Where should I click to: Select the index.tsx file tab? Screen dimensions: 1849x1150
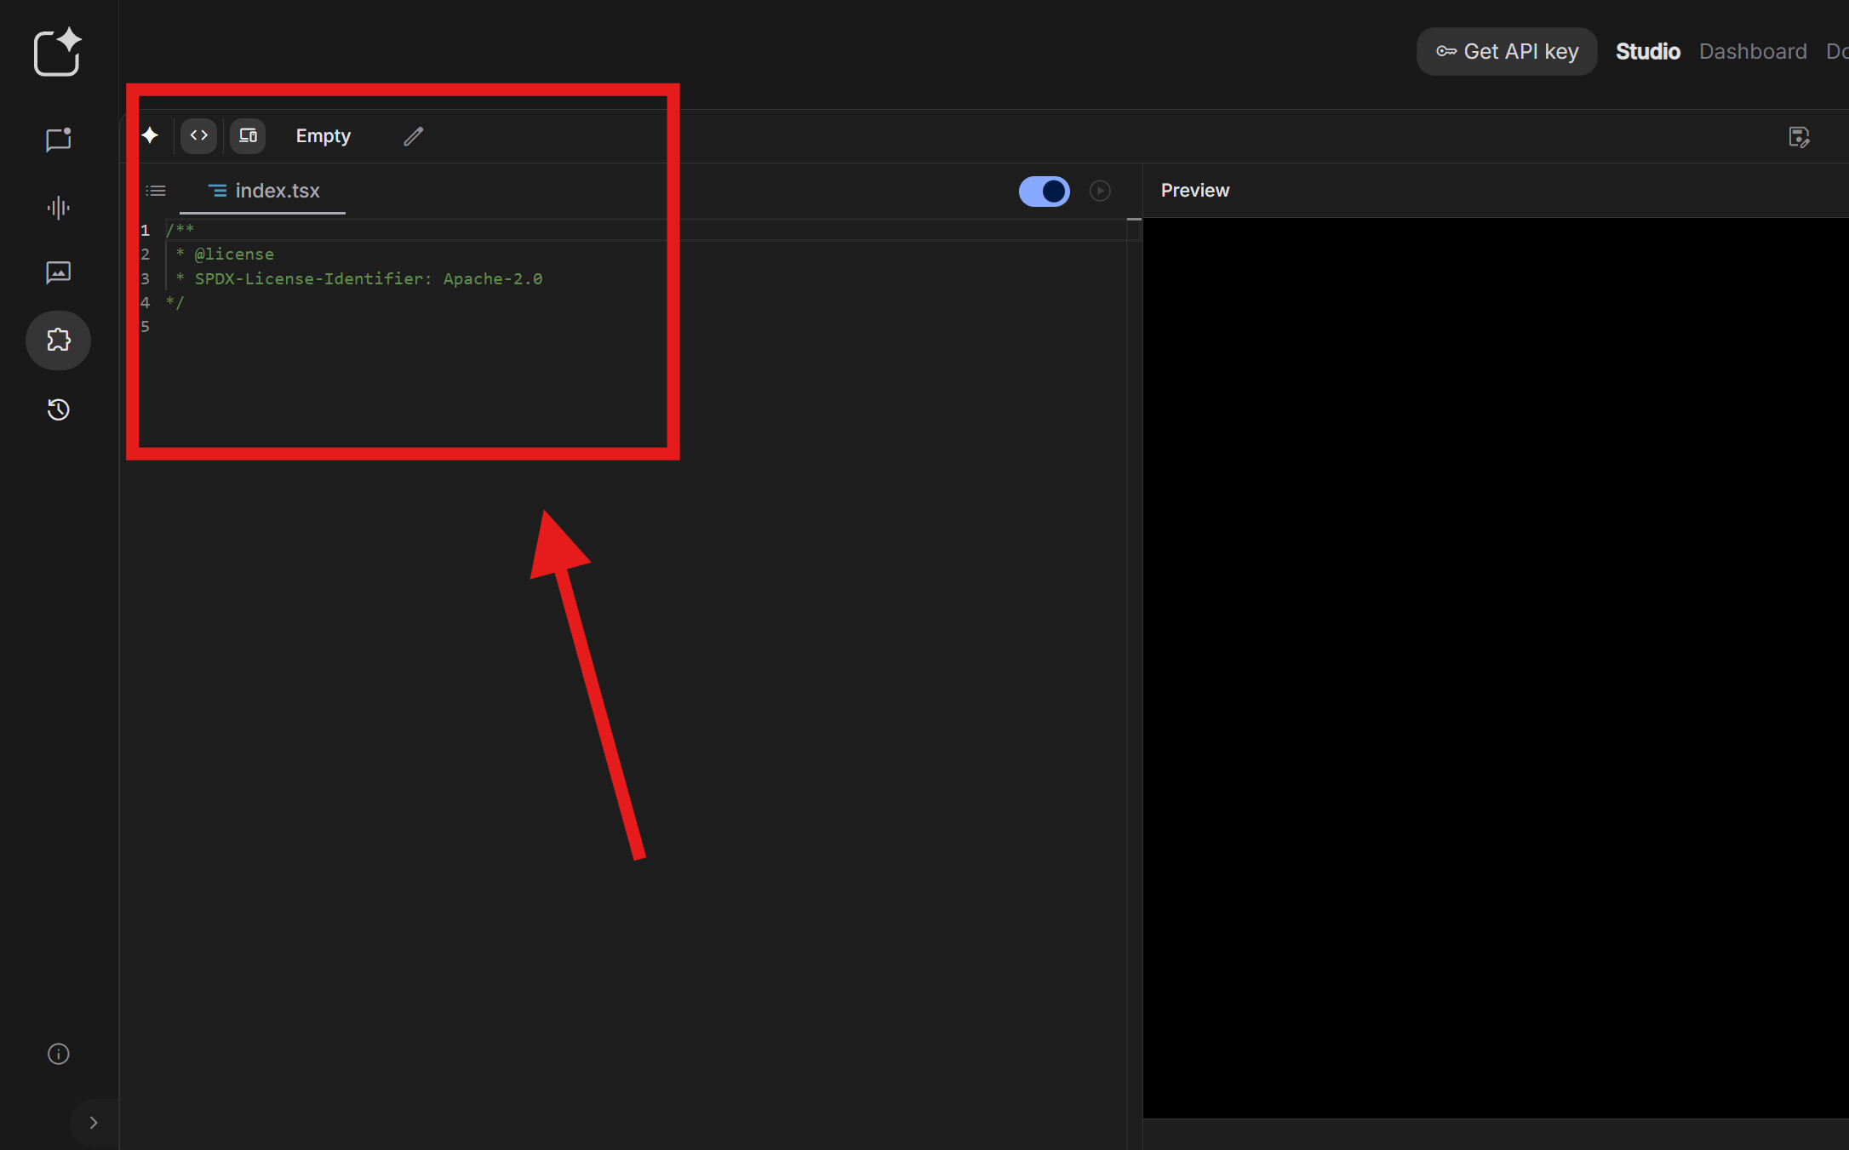tap(264, 191)
